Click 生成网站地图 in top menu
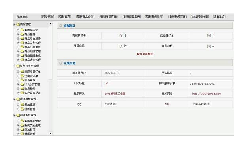Image resolution: width=247 pixels, height=144 pixels. (x=200, y=17)
